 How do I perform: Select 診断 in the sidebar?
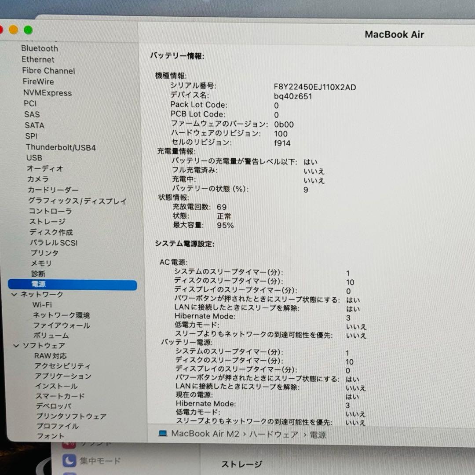tap(38, 274)
